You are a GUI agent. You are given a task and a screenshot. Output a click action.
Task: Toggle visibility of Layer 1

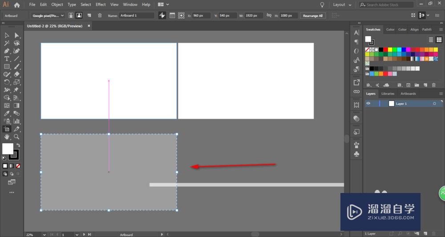[x=368, y=104]
